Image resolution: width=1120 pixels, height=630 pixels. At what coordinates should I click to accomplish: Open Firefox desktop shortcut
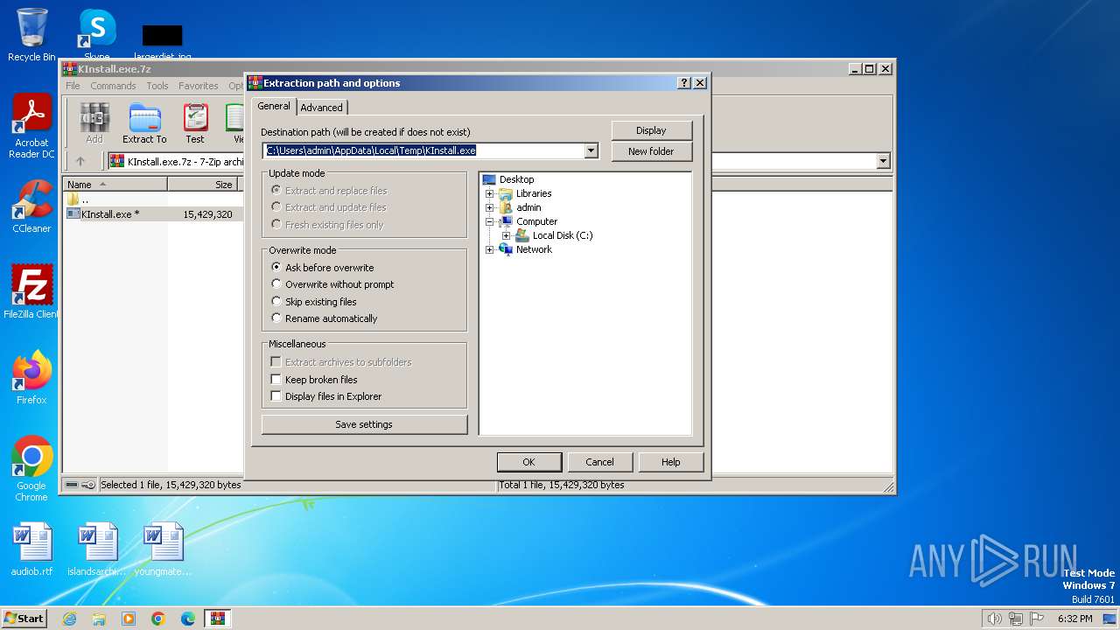[31, 377]
